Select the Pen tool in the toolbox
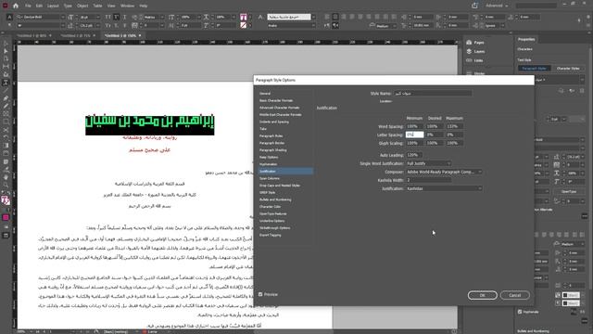The width and height of the screenshot is (593, 334). click(x=6, y=98)
